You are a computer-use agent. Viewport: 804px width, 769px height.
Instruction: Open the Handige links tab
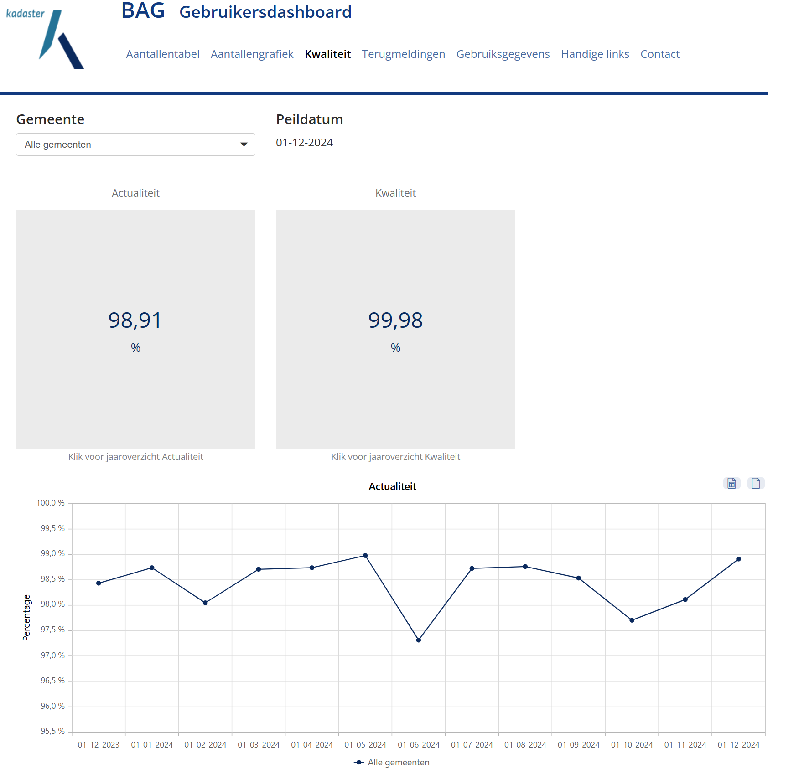click(x=595, y=54)
